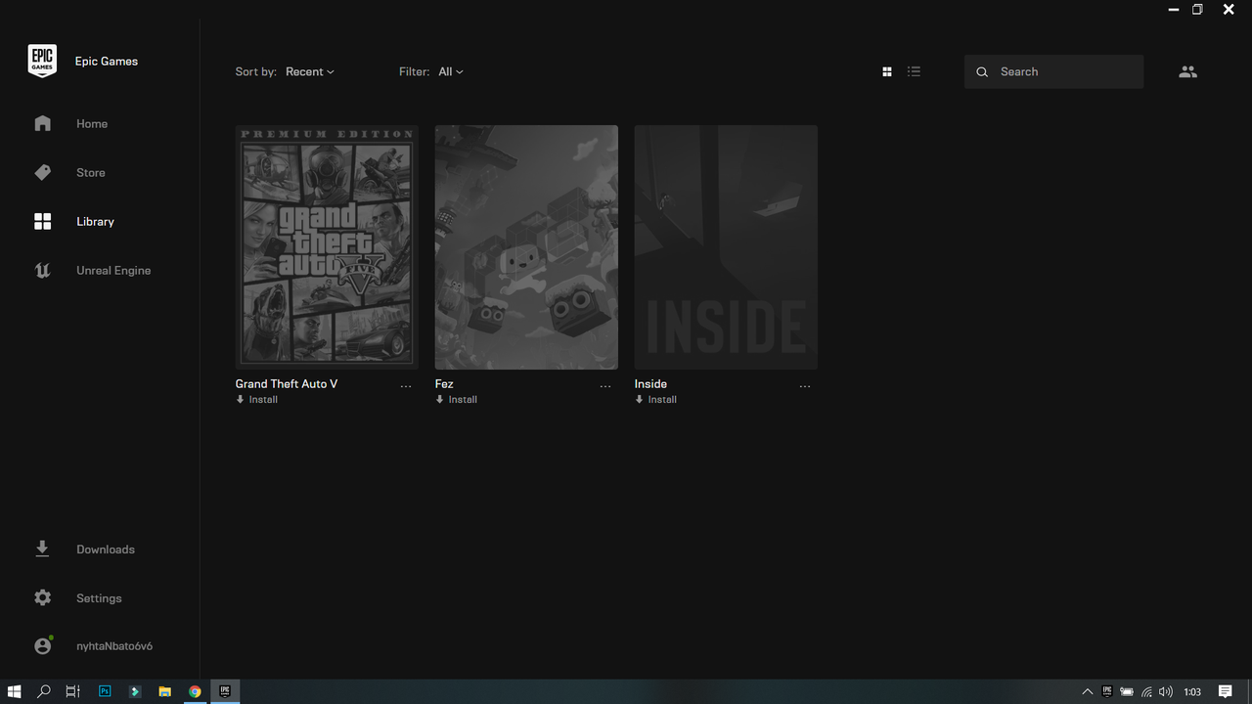Open Windows taskbar search

point(43,691)
